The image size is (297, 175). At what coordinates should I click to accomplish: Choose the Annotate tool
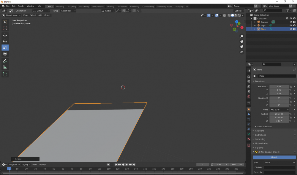(5, 61)
